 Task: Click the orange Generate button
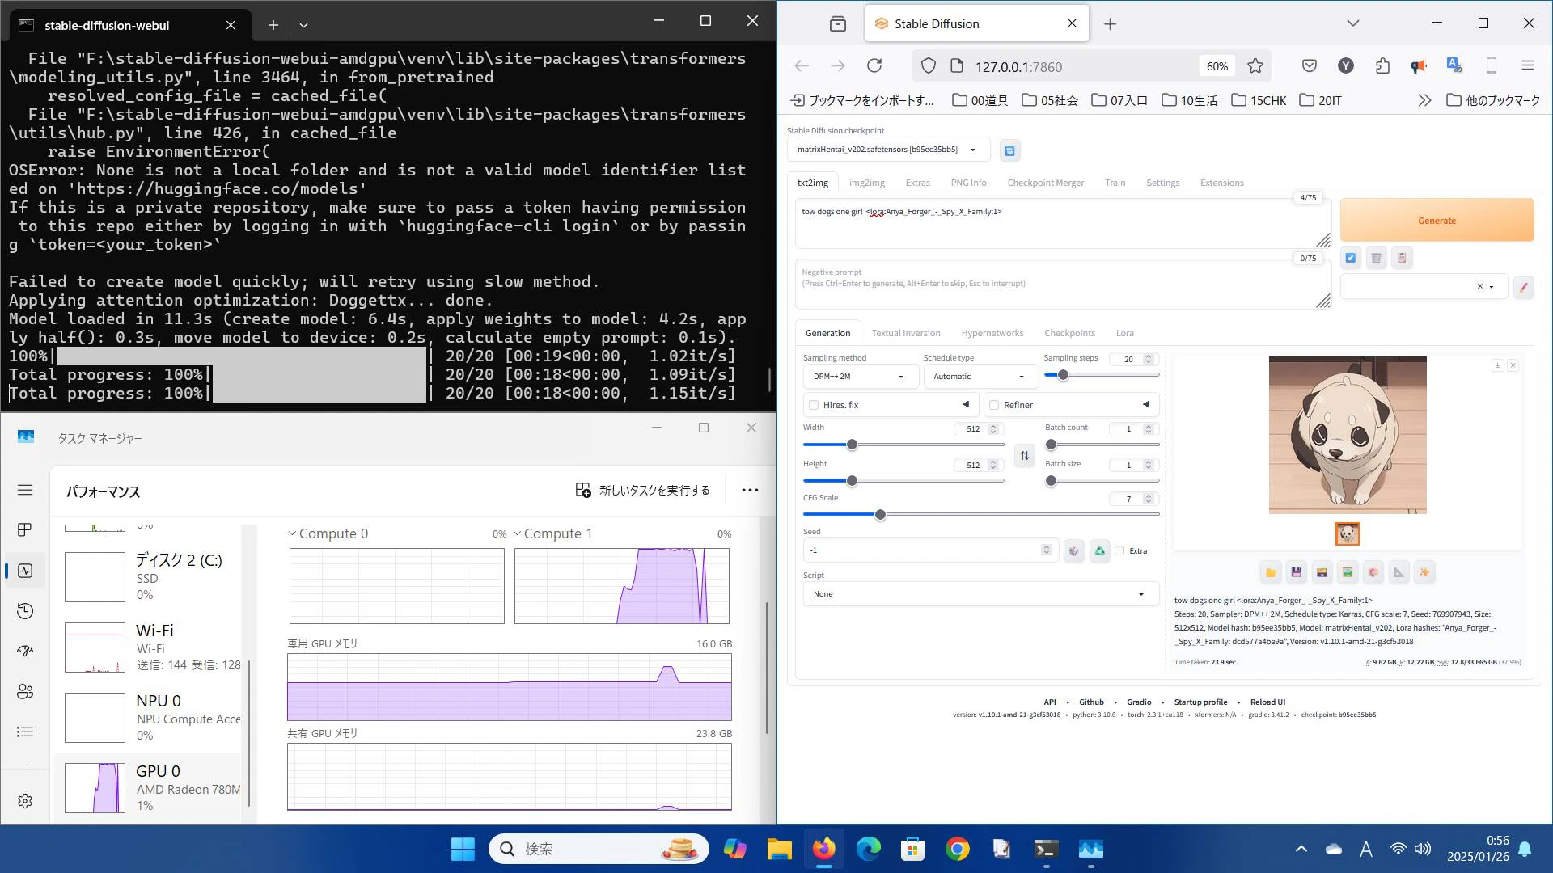[x=1437, y=221]
